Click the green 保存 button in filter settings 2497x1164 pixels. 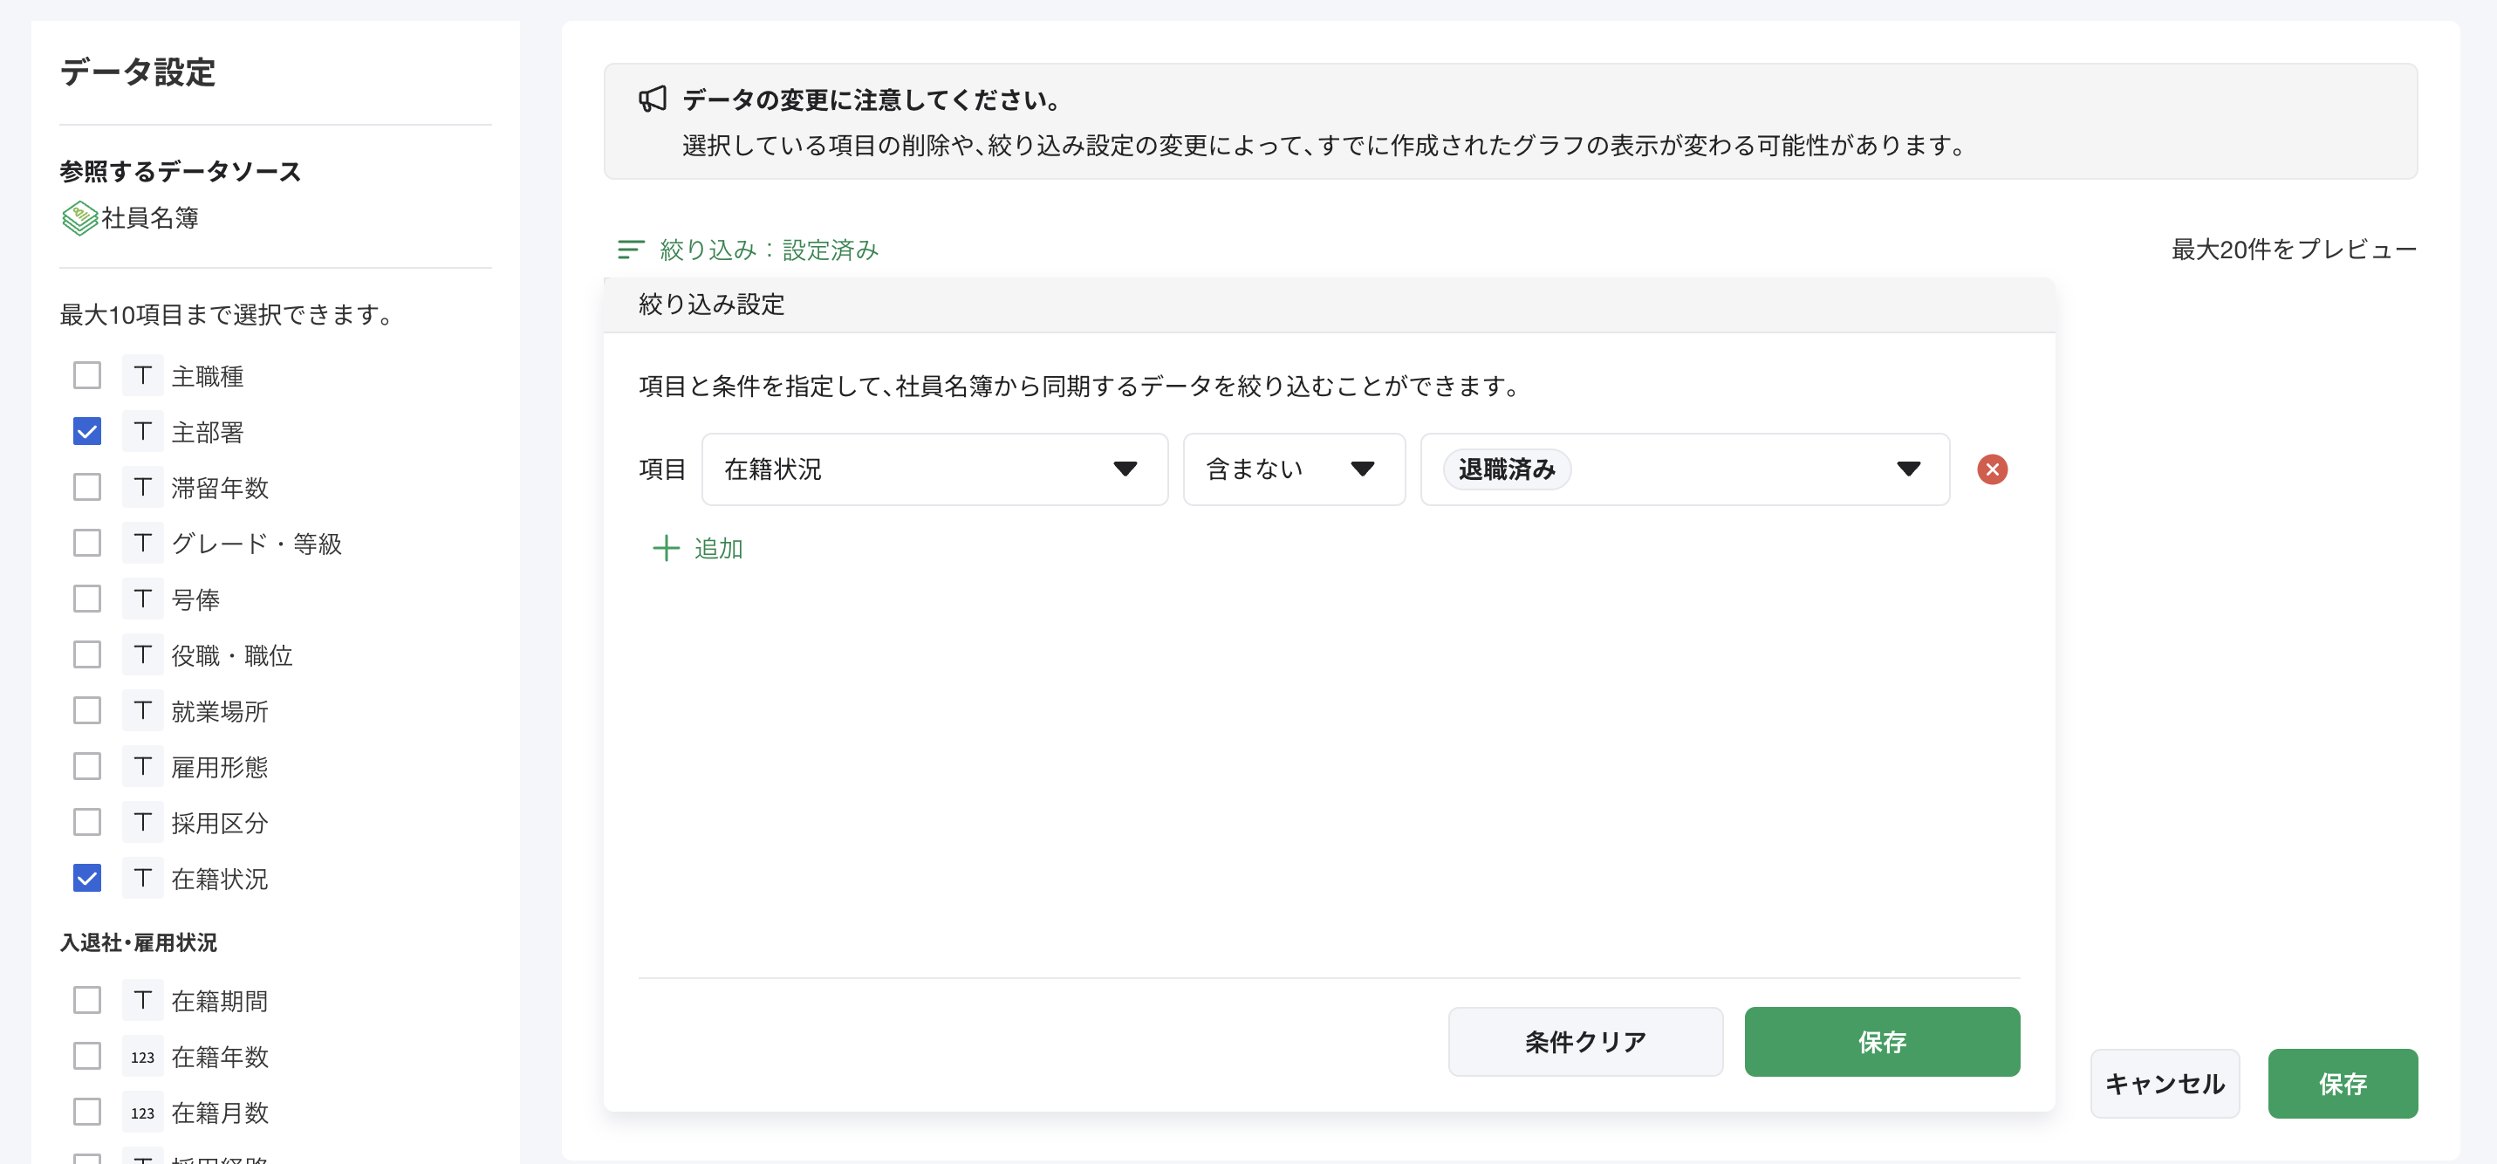1880,1042
